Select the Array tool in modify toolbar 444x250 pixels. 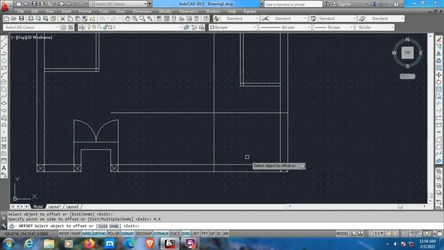pos(438,68)
